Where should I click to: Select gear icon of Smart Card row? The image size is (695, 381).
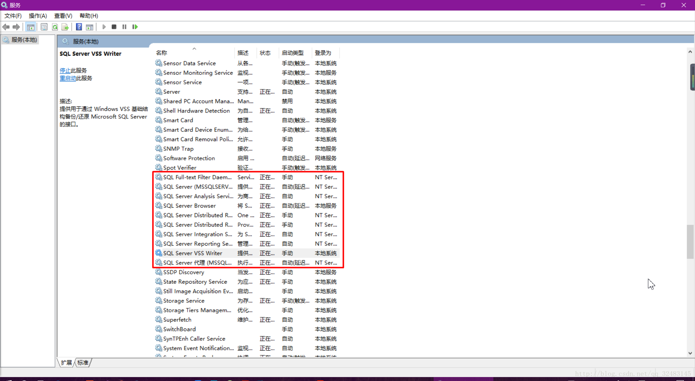click(x=159, y=120)
